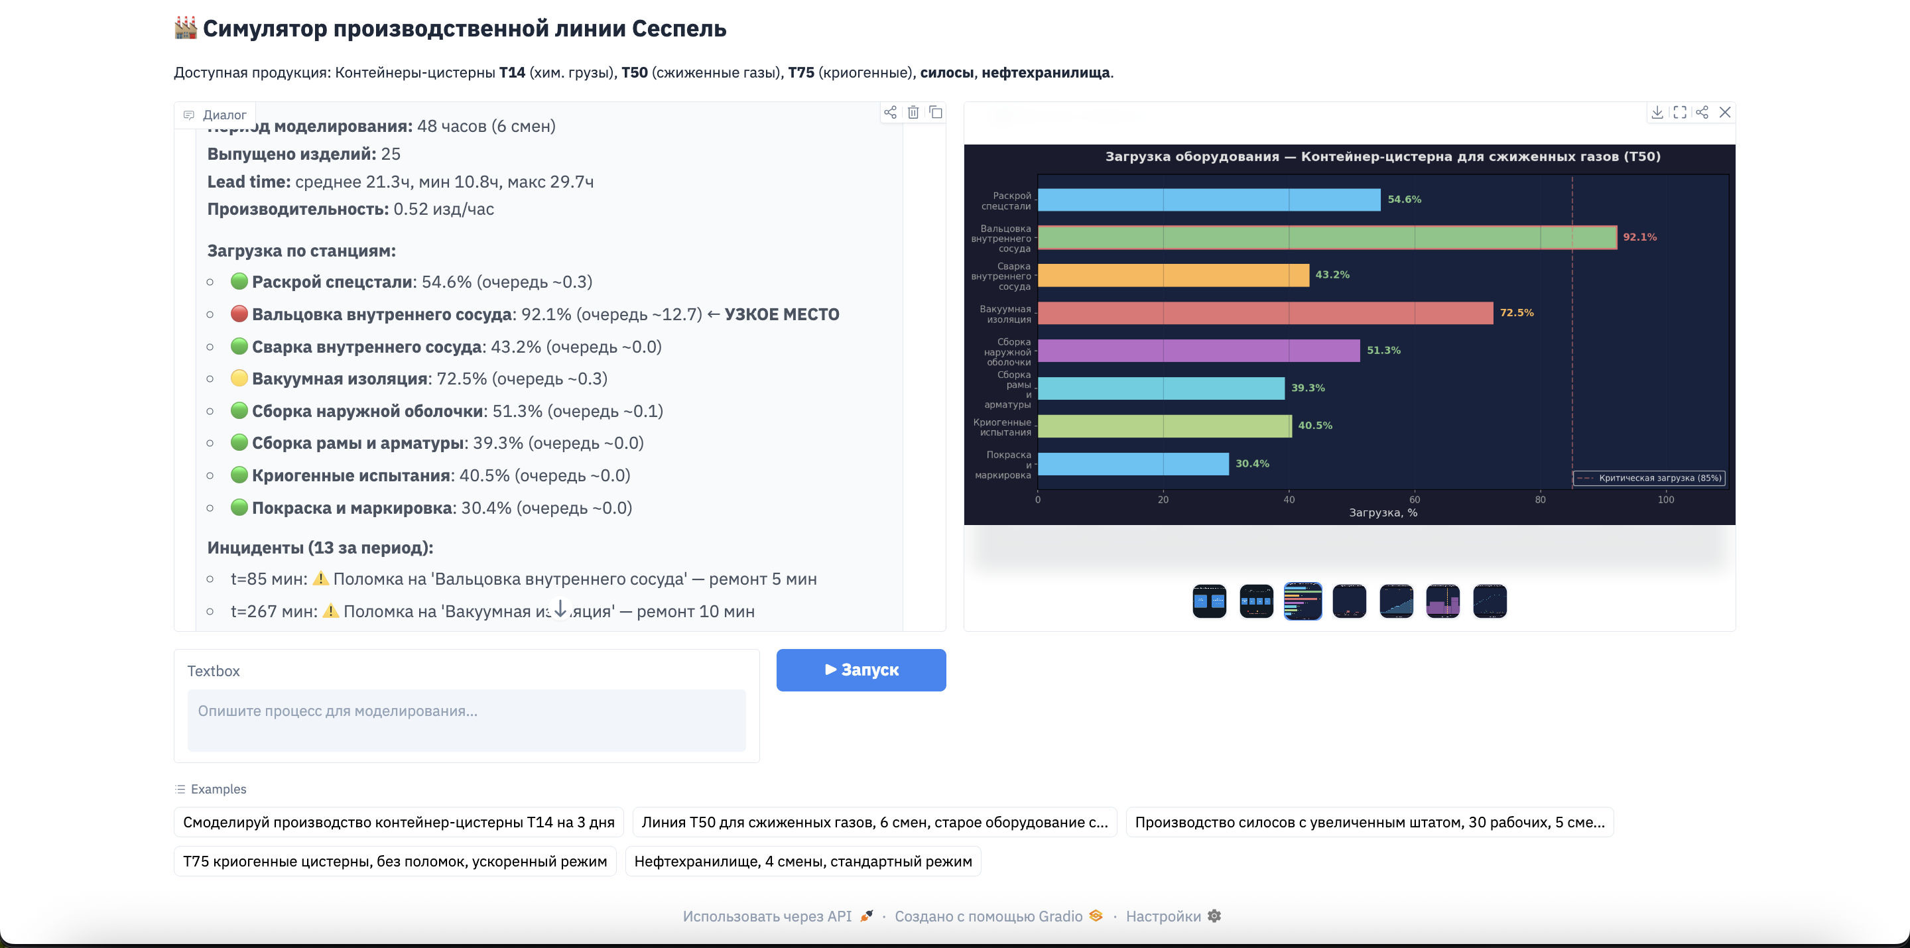1910x948 pixels.
Task: Copy the dialog text with the copy icon
Action: tap(936, 112)
